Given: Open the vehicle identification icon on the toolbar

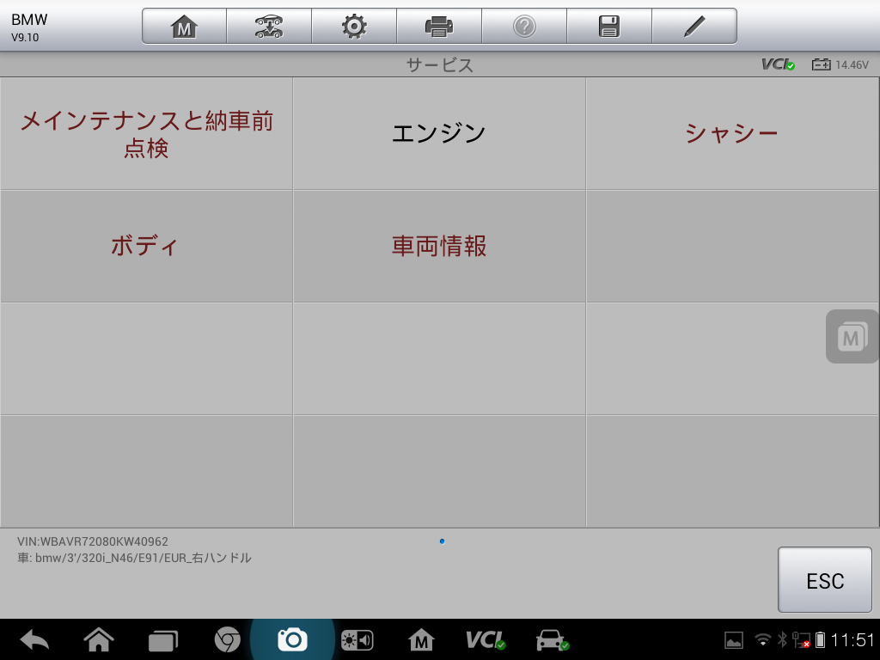Looking at the screenshot, I should click(268, 26).
